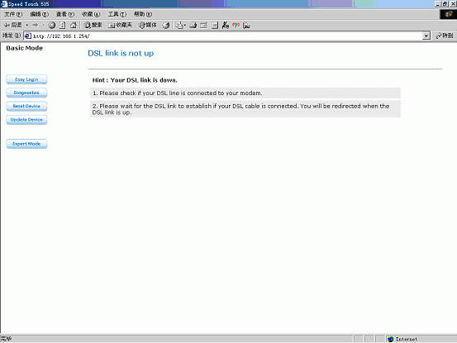Click the Edit page toolbar icon
The width and height of the screenshot is (457, 343).
[x=204, y=26]
